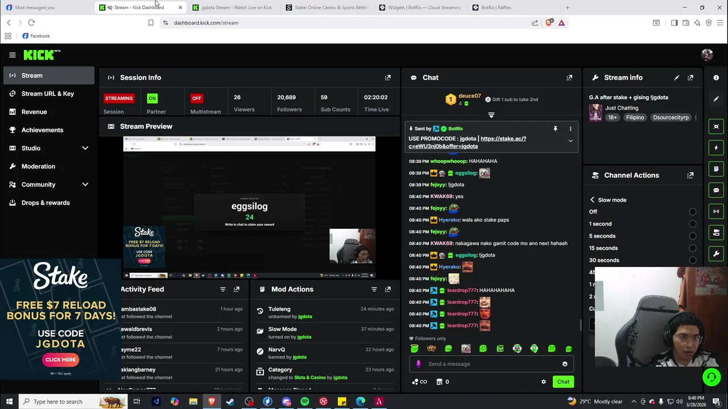Click the purple microphone icon in chat input
Image resolution: width=728 pixels, height=409 pixels.
click(419, 364)
